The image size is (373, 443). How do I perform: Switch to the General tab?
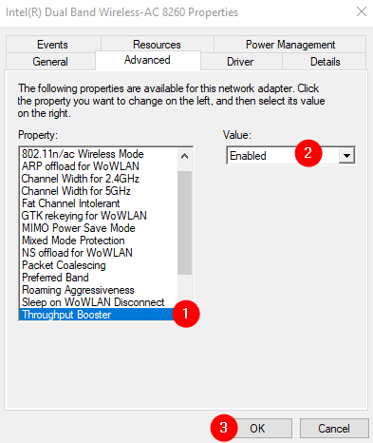[x=50, y=62]
